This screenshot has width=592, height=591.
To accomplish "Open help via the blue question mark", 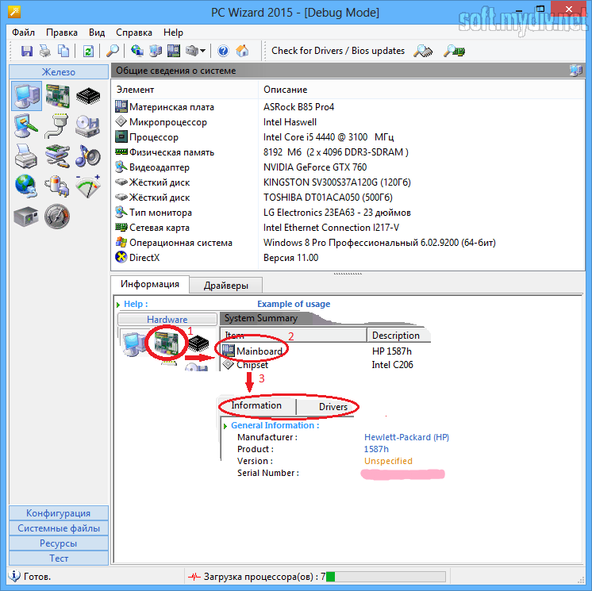I will (x=223, y=51).
